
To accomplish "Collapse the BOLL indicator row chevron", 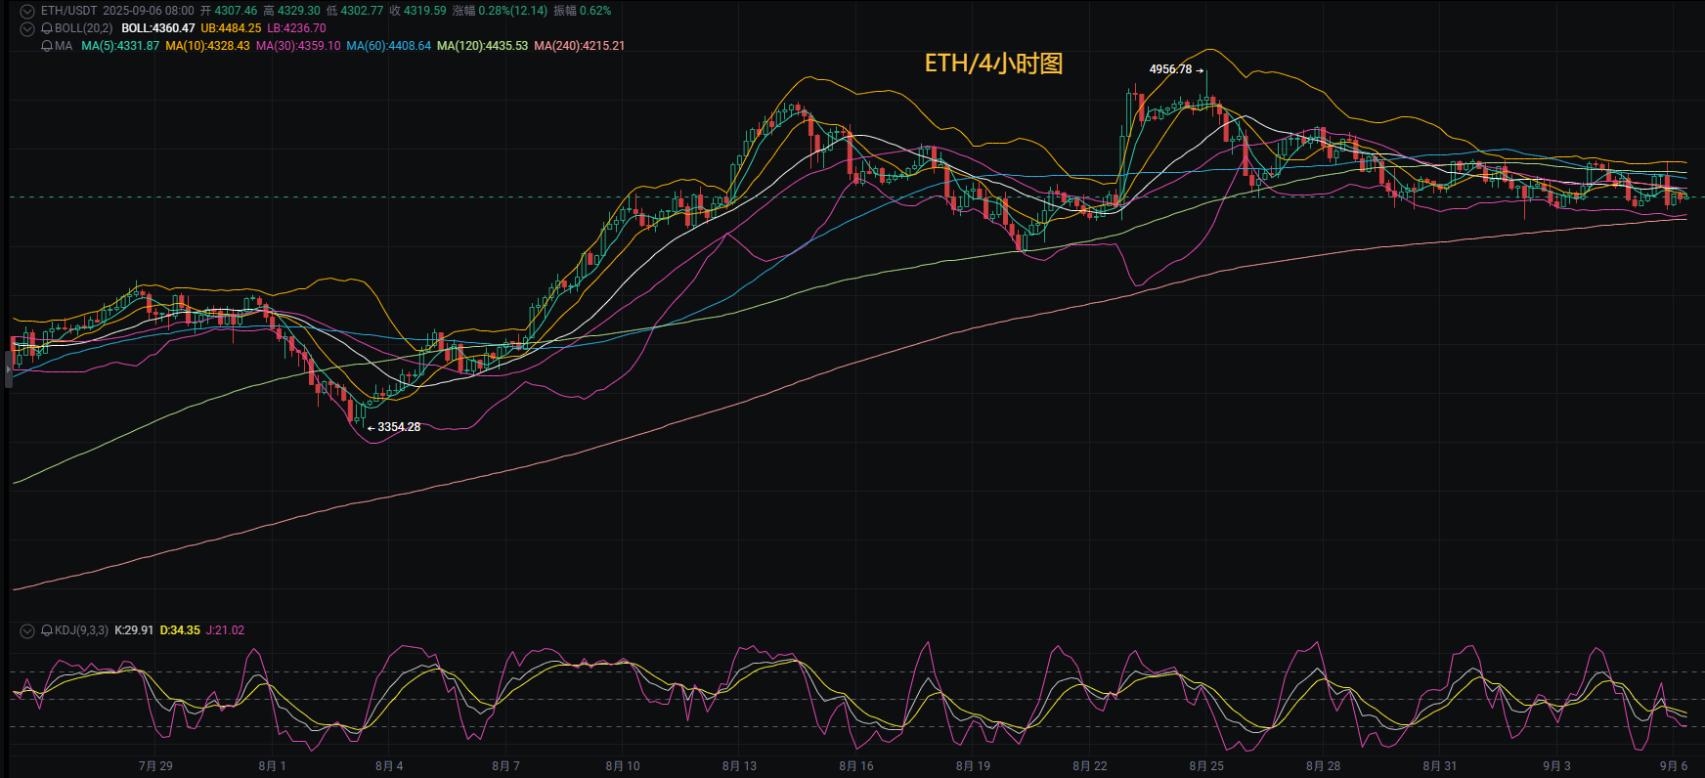I will point(27,28).
